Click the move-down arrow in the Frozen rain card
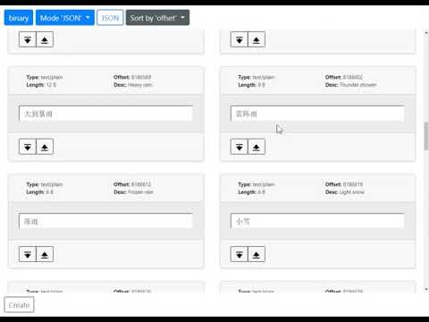 pyautogui.click(x=28, y=254)
